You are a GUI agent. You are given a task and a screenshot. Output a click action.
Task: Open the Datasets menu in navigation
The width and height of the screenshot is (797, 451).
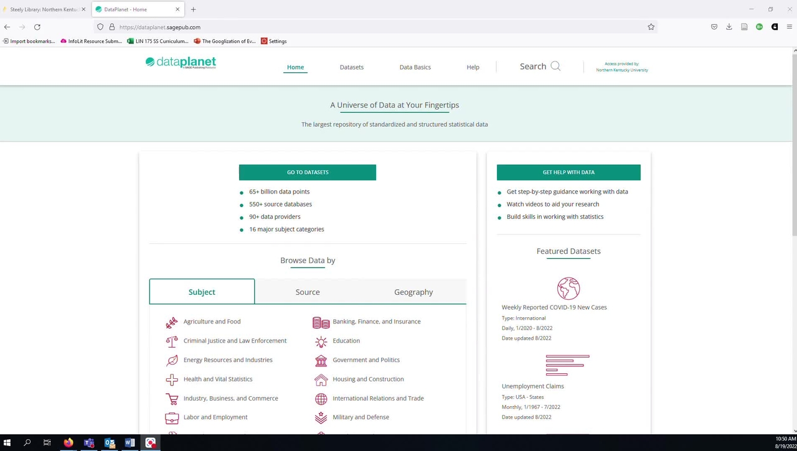(x=351, y=67)
